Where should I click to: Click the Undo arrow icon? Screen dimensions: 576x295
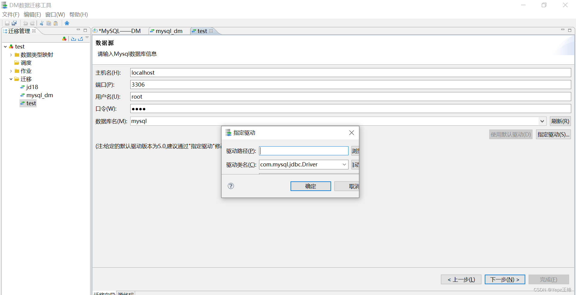coord(26,23)
